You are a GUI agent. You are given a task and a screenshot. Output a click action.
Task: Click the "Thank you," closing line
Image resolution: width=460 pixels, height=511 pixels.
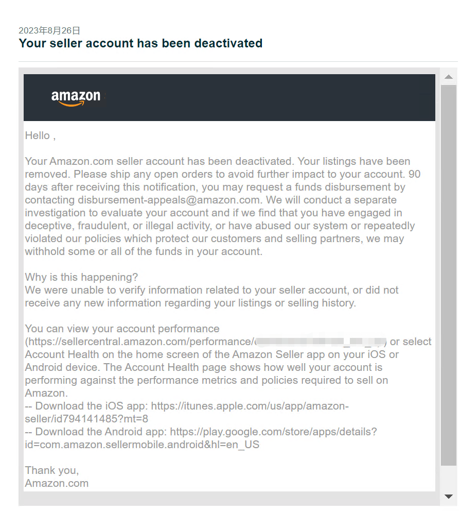52,470
